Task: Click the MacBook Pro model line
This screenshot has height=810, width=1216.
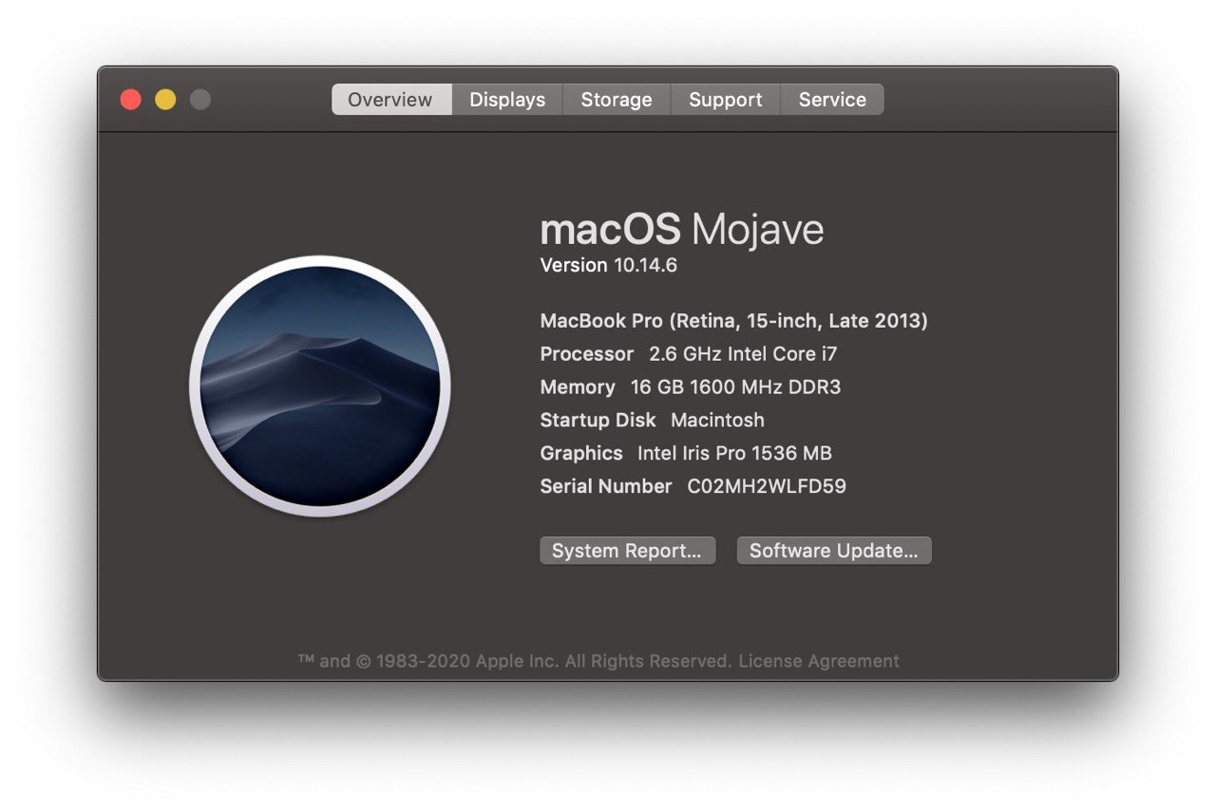Action: point(733,321)
